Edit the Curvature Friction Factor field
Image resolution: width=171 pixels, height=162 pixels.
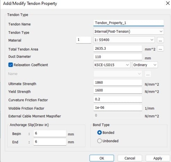[x=118, y=99]
